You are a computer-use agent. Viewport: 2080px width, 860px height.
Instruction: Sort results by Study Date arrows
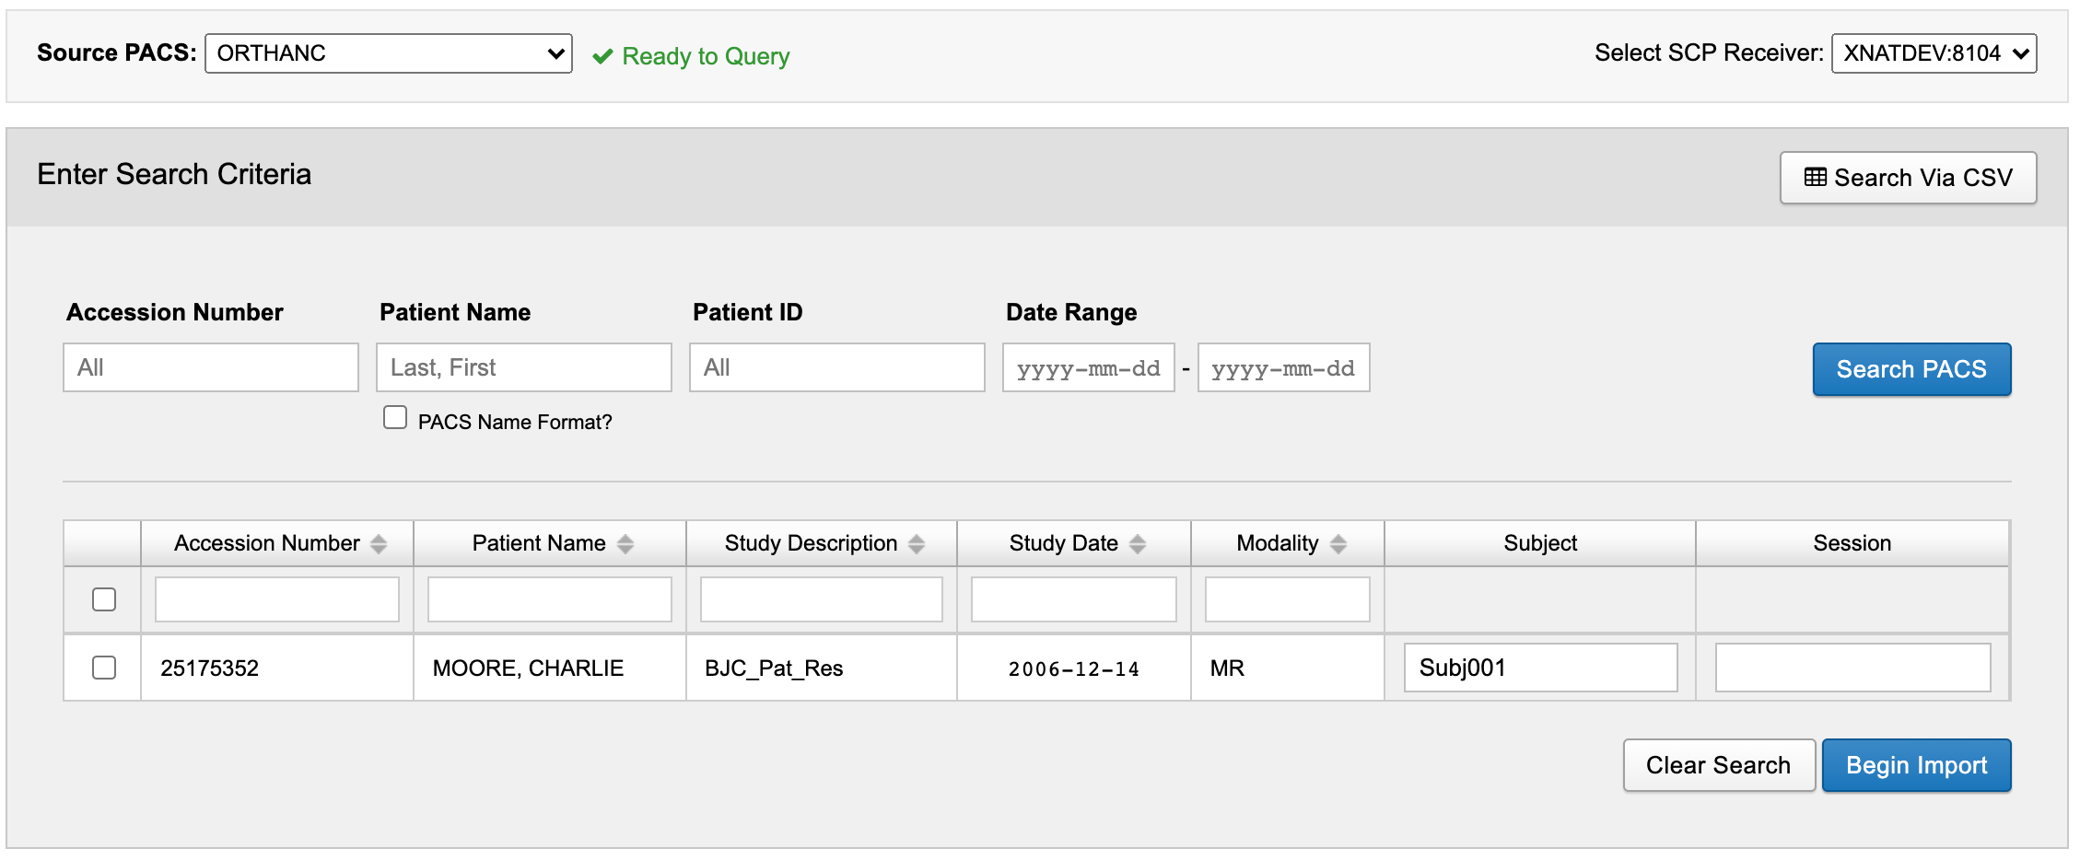pos(1138,544)
